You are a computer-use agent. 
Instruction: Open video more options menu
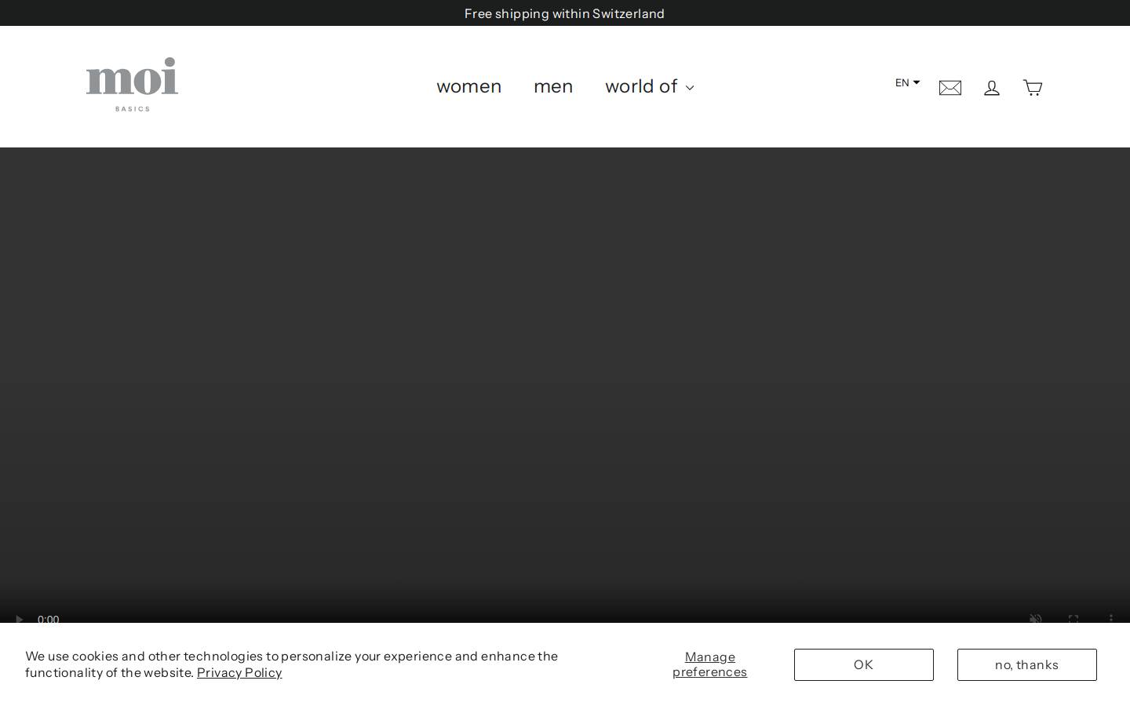coord(1111,619)
